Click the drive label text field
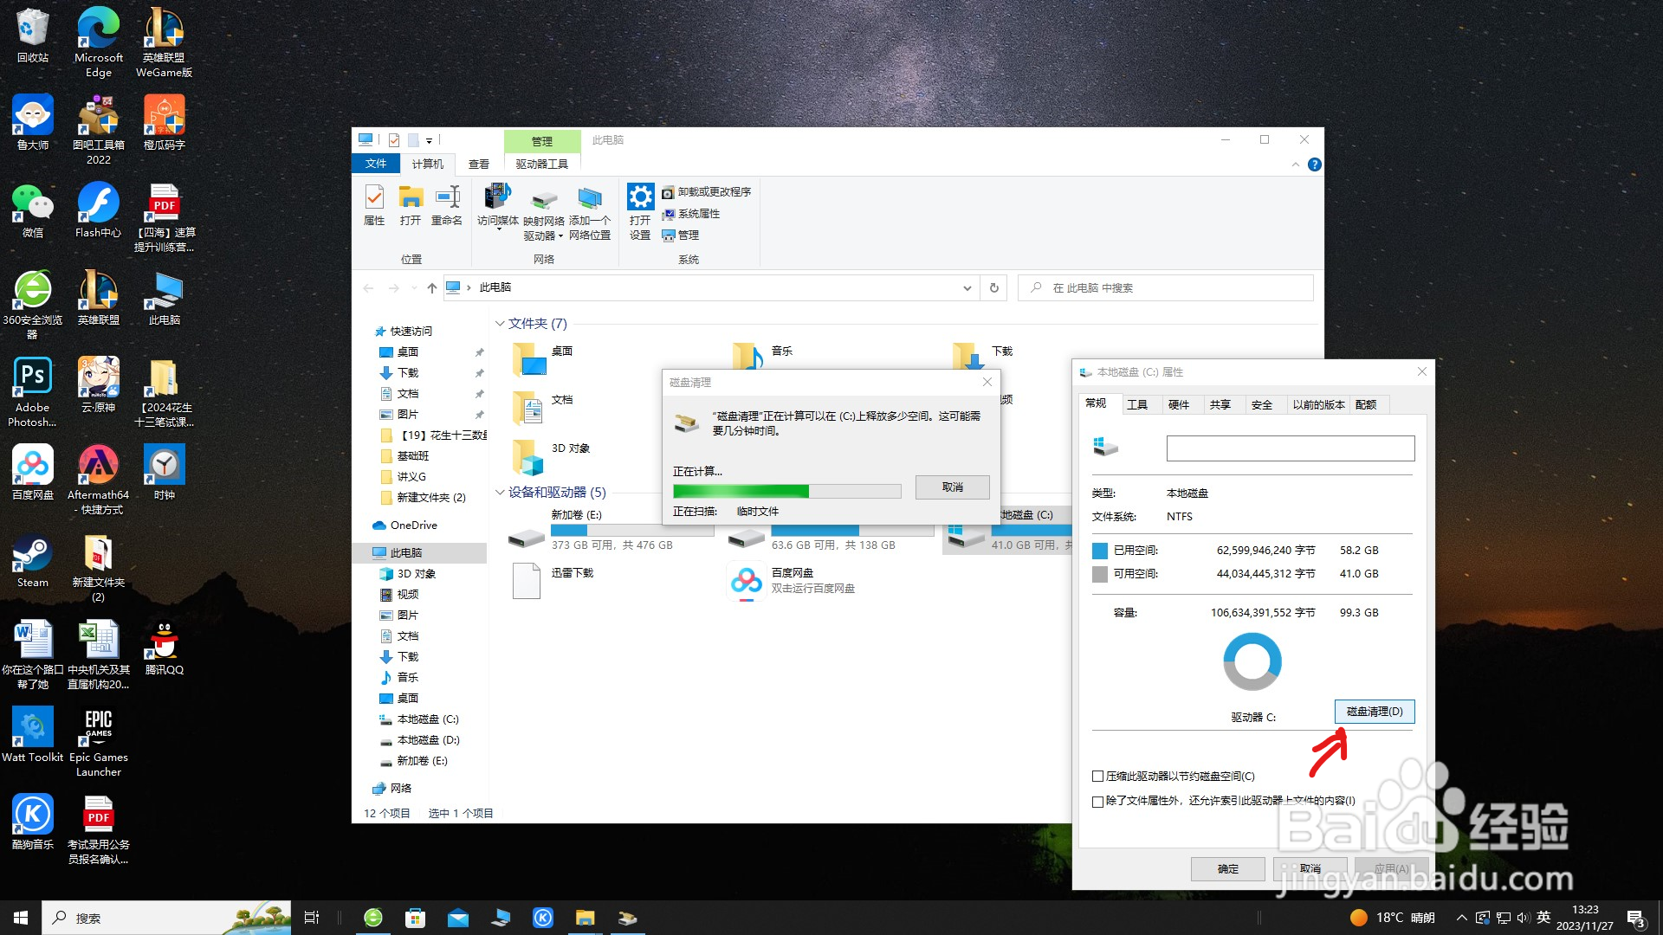The height and width of the screenshot is (935, 1663). (x=1290, y=448)
